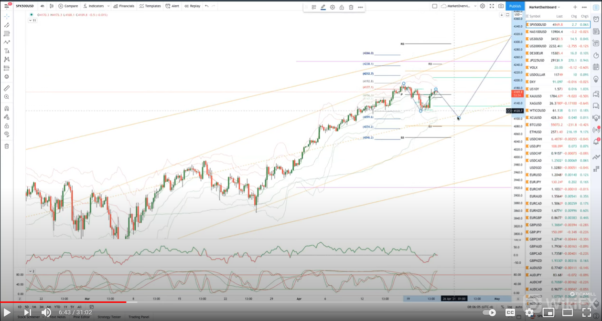Change the candlestick chart style
This screenshot has height=321, width=602.
52,6
